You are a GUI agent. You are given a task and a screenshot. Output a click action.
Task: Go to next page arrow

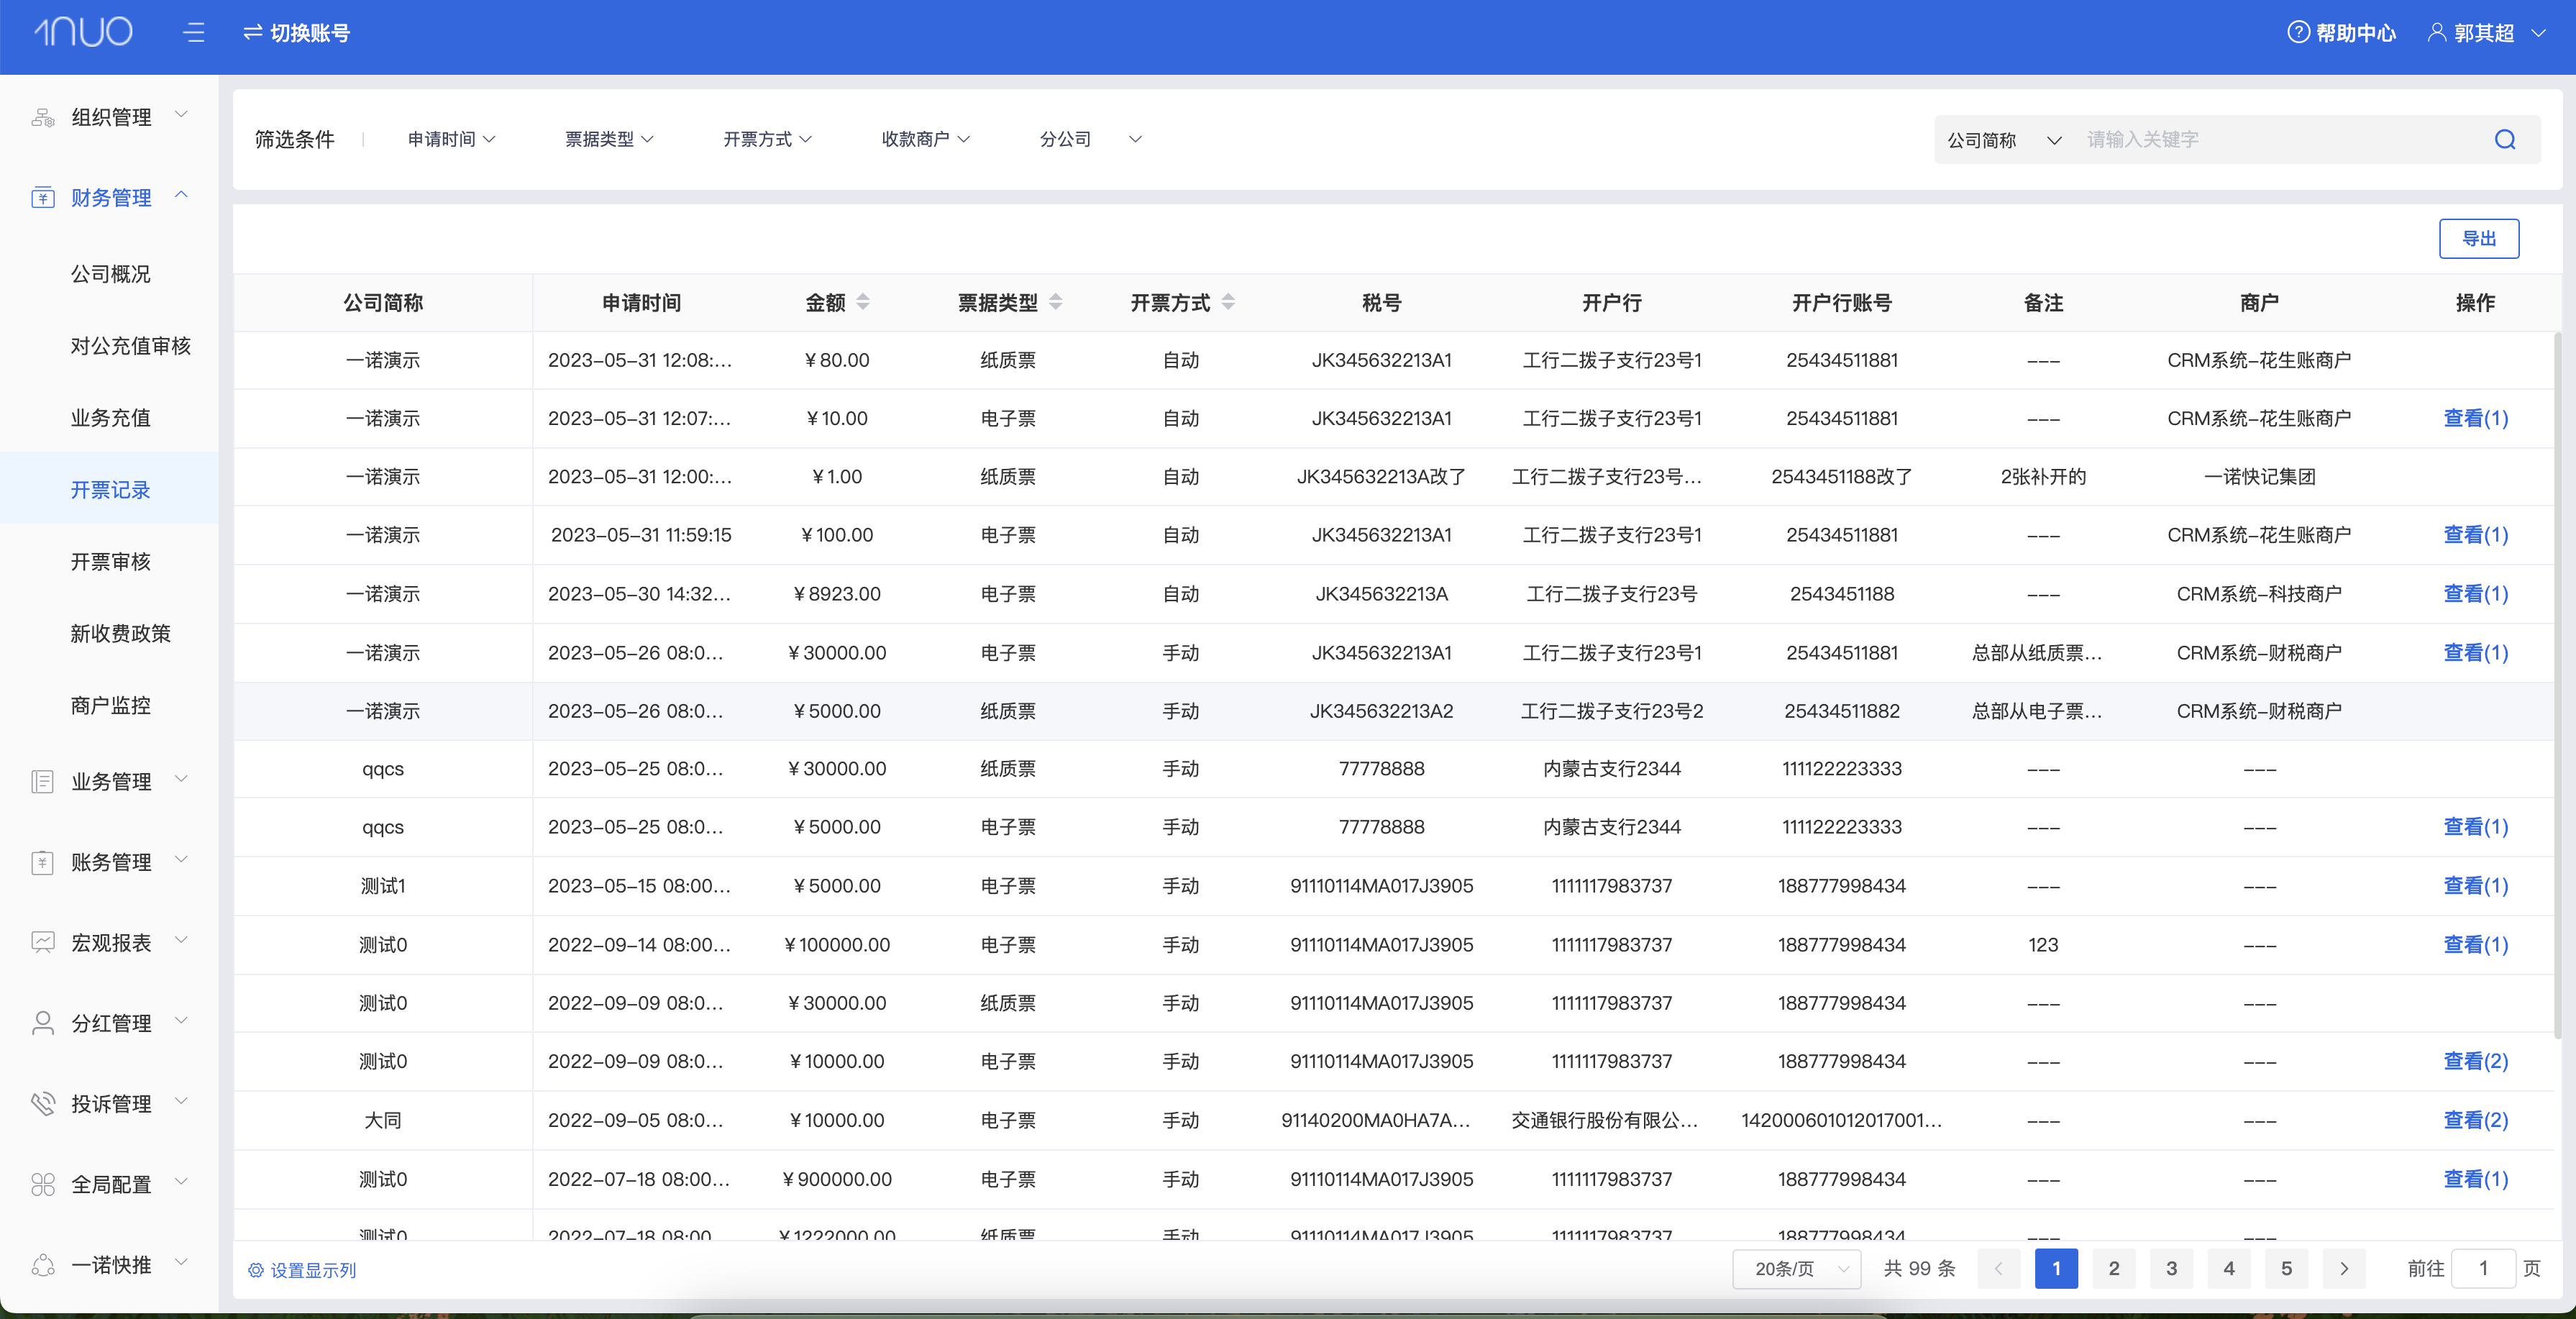pos(2344,1269)
